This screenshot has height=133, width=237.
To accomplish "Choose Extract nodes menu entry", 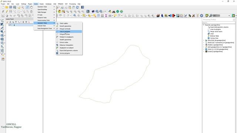I will (69, 42).
